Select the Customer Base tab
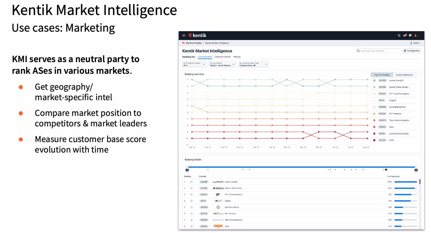This screenshot has height=233, width=431. click(205, 57)
